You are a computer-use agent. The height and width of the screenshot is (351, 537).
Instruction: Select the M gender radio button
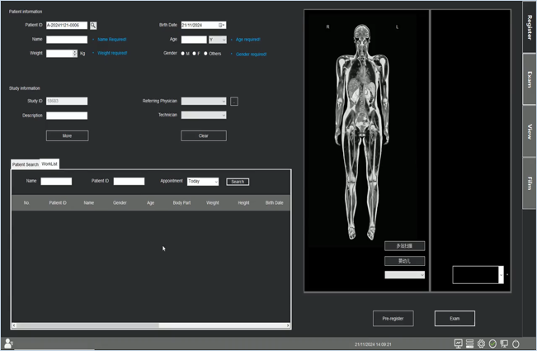pyautogui.click(x=183, y=54)
